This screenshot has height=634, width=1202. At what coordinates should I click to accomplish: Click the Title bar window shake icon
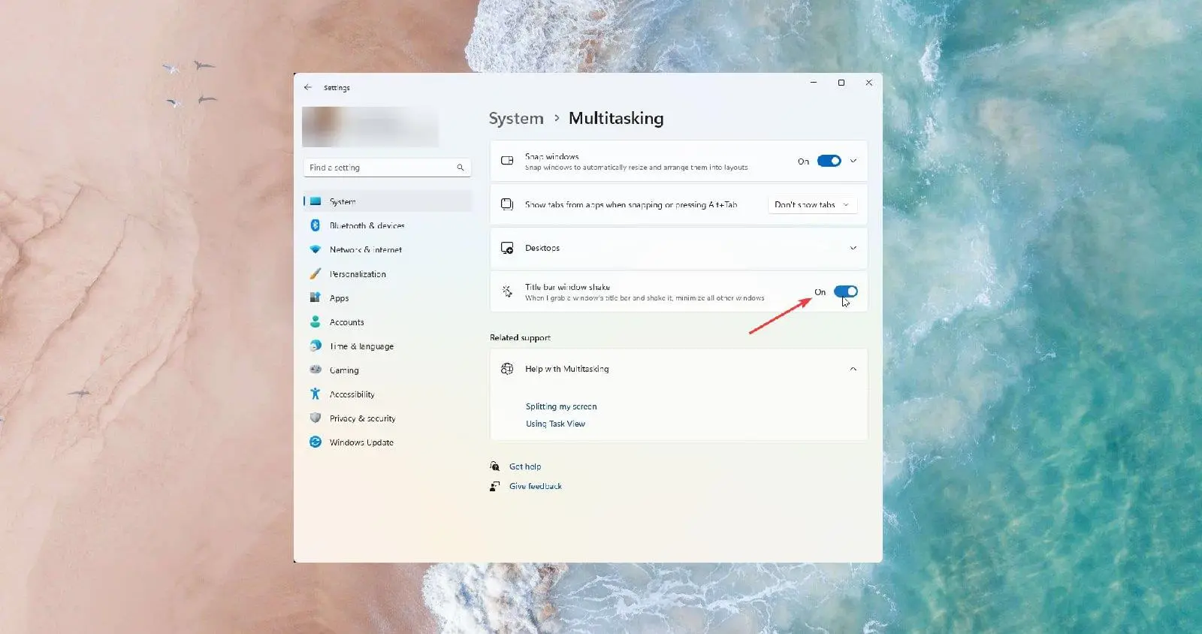tap(507, 291)
